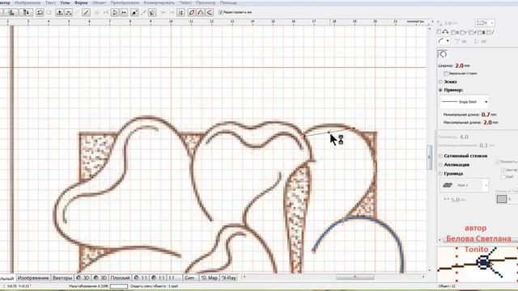518x291 pixels.
Task: Click the node square with dot icon
Action: [x=134, y=13]
